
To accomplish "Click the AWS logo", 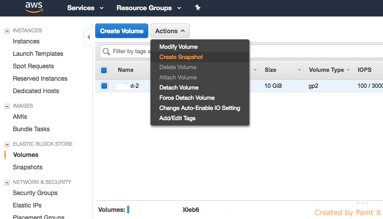I will click(x=34, y=7).
